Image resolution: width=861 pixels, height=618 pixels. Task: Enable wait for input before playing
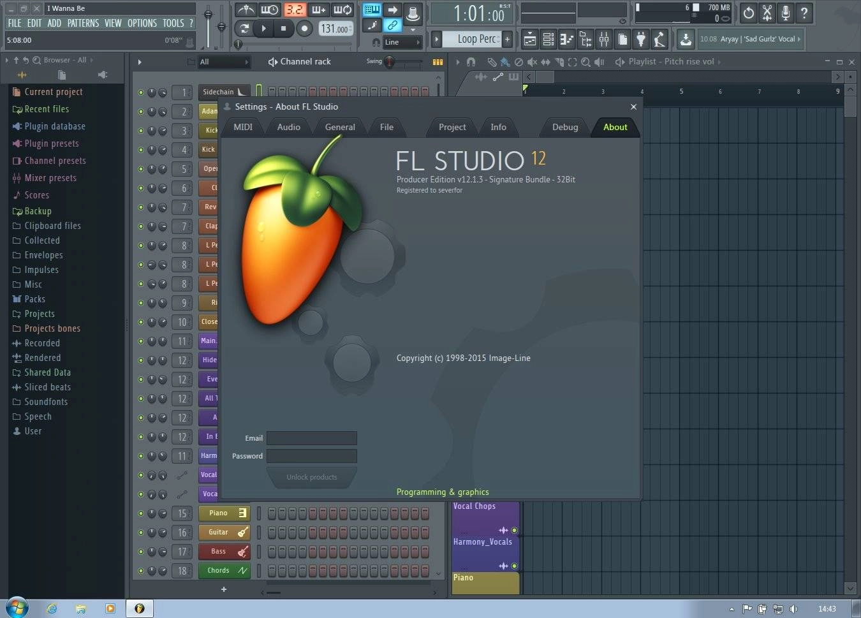(x=269, y=10)
